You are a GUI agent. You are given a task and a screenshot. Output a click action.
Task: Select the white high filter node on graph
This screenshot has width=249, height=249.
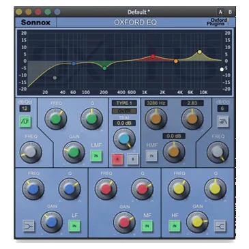pyautogui.click(x=222, y=70)
